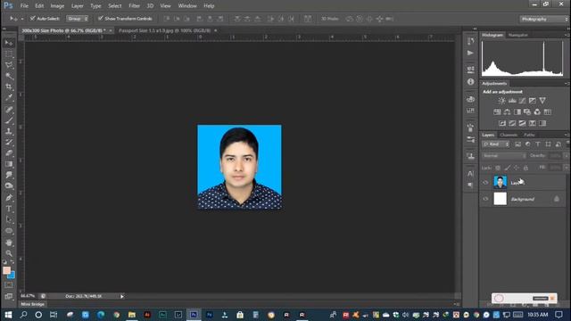The height and width of the screenshot is (321, 571).
Task: Switch to the Navigator tab
Action: point(518,35)
